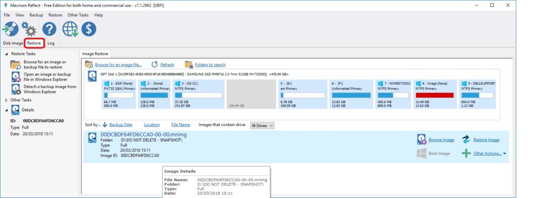Viewport: 552px width, 198px height.
Task: Expand the Other Tasks section
Action: point(6,100)
